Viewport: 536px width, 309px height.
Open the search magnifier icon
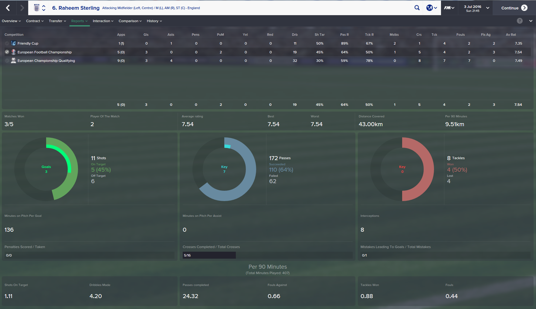[417, 8]
